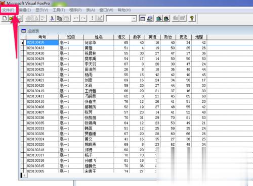The image size is (253, 186).
Task: Open the 文件(F) menu
Action: (8, 10)
